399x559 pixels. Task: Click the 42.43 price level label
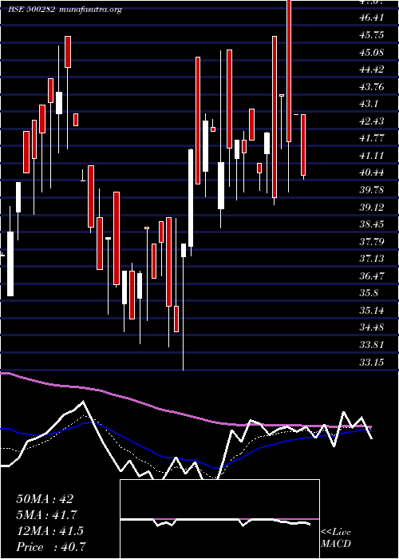tap(372, 121)
